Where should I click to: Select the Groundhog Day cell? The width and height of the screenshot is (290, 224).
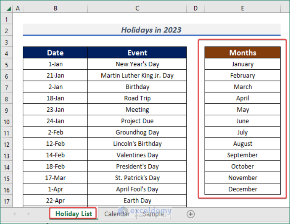pos(137,132)
